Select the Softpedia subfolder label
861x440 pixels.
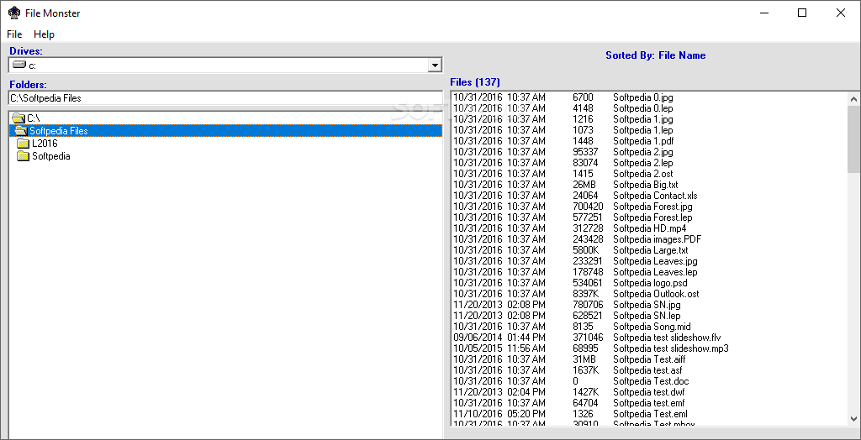tap(51, 156)
